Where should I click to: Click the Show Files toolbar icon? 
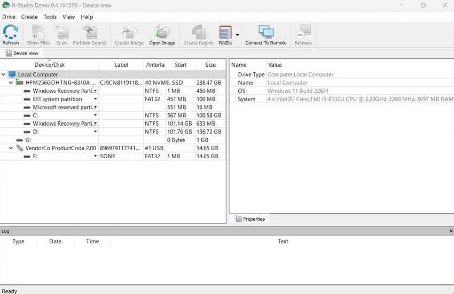point(38,32)
